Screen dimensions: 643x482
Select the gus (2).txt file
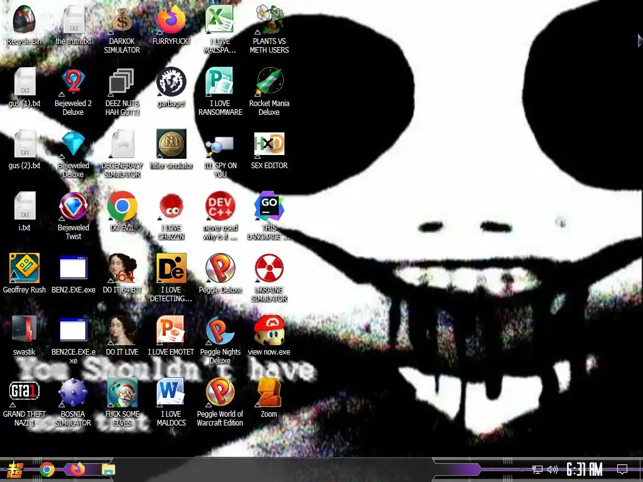point(24,144)
